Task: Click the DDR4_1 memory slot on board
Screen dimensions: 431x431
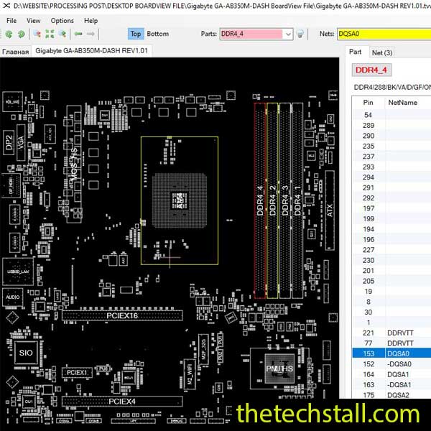Action: coord(297,200)
